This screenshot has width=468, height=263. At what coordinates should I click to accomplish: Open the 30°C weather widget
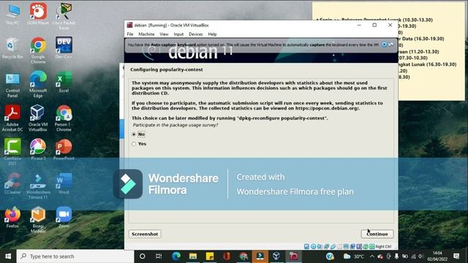click(x=355, y=256)
